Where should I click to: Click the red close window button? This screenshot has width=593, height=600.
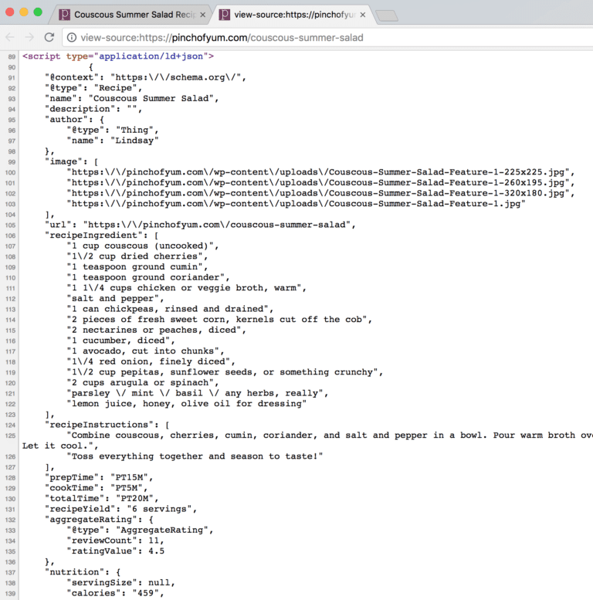pyautogui.click(x=11, y=12)
